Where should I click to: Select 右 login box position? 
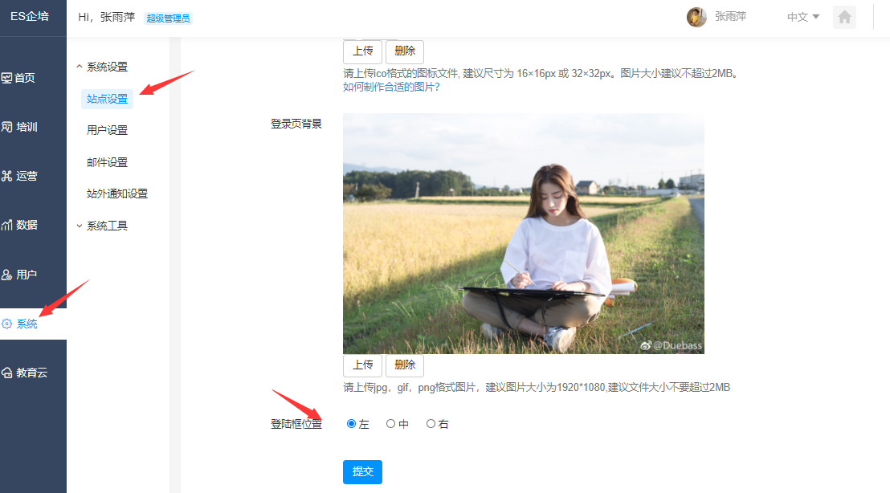(x=431, y=424)
